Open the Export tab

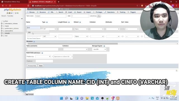pyautogui.click(x=78, y=12)
